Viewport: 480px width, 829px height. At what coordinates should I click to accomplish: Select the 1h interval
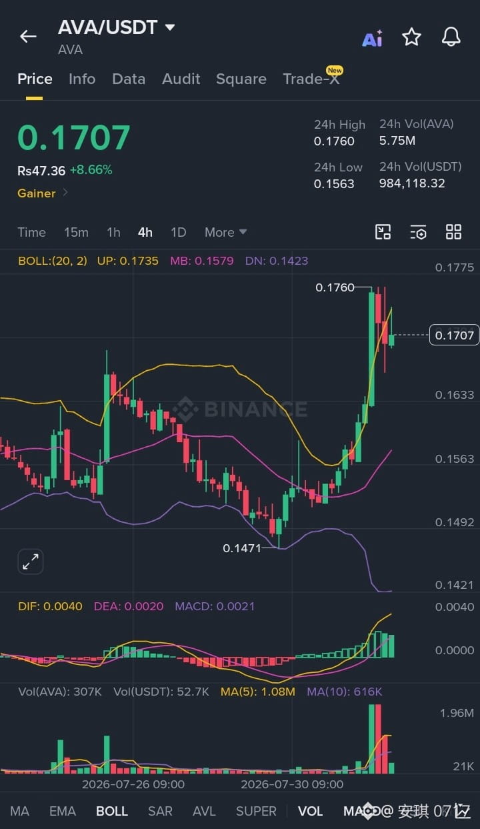coord(113,232)
